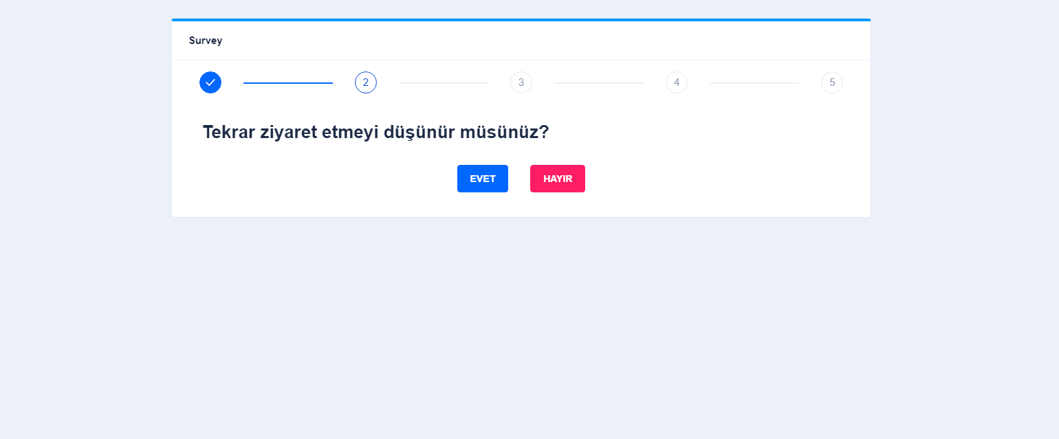1059x439 pixels.
Task: Click the progress line between steps 3 and 4
Action: 598,83
